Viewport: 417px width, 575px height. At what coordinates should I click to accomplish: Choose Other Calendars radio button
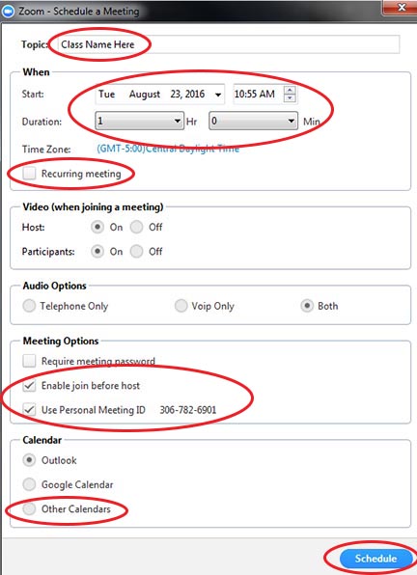click(29, 509)
